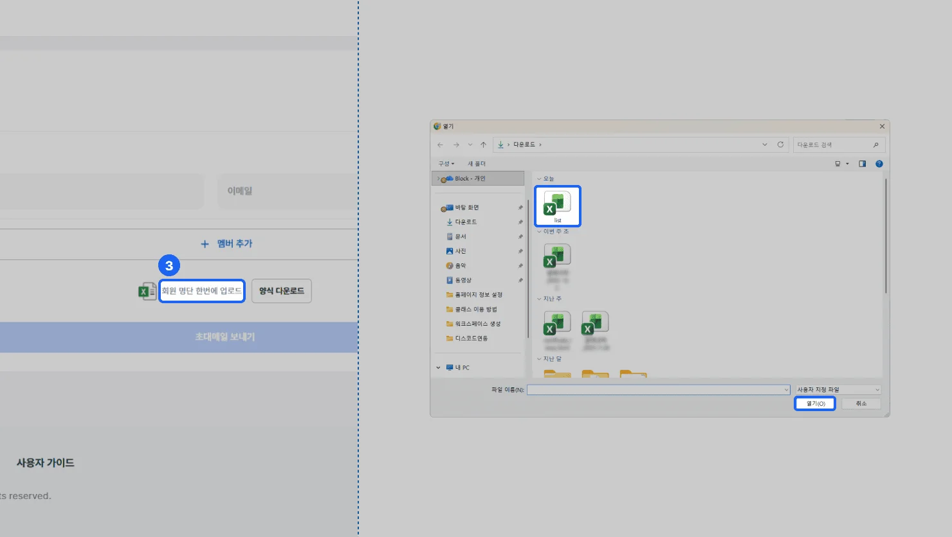Viewport: 952px width, 537px height.
Task: Click the Excel icon beside the upload button
Action: coord(147,292)
